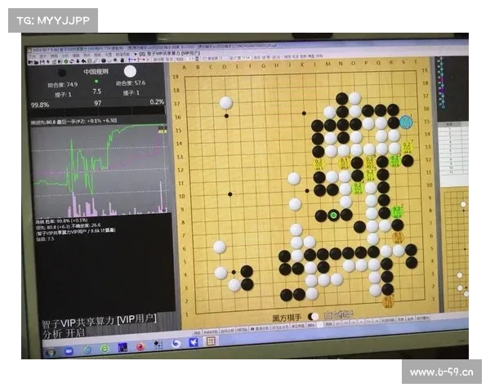Click the 99.8% black winrate value
This screenshot has height=392, width=490.
click(40, 105)
